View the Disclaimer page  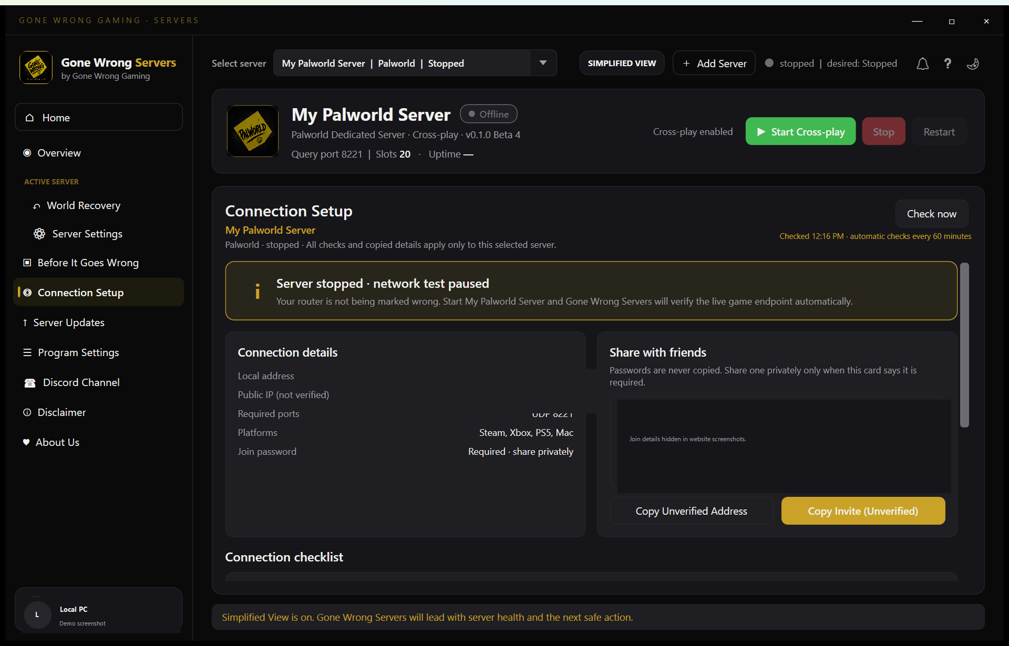pos(99,412)
